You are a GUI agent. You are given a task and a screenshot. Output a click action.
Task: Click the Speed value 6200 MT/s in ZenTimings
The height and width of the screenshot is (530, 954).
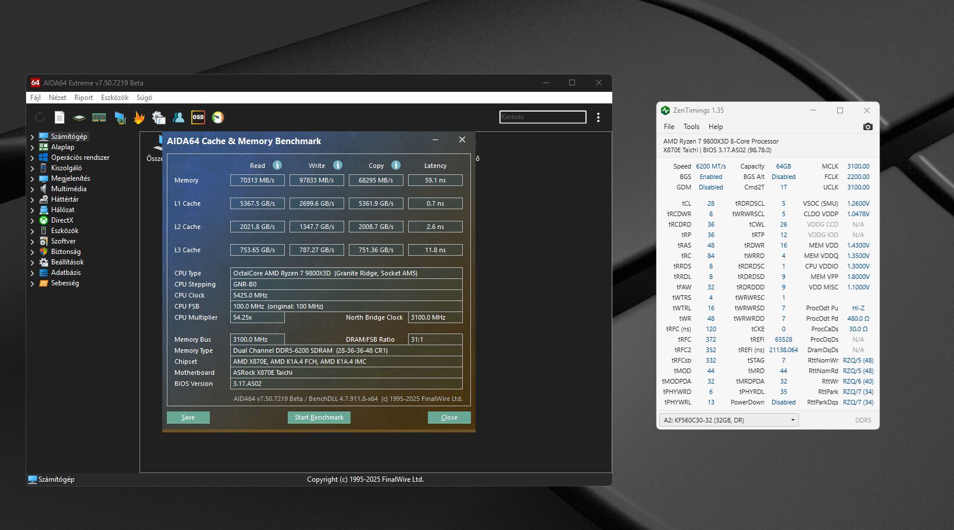[711, 166]
